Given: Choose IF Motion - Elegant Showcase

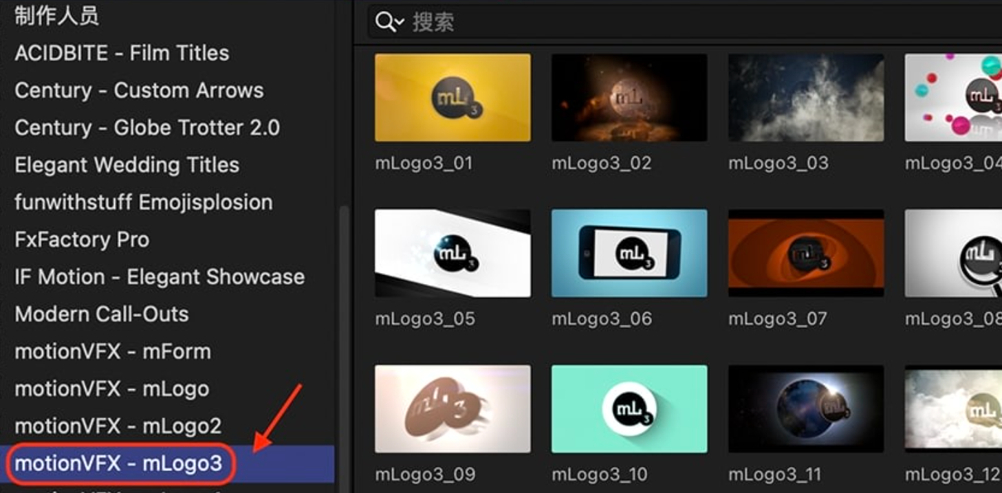Looking at the screenshot, I should [160, 276].
